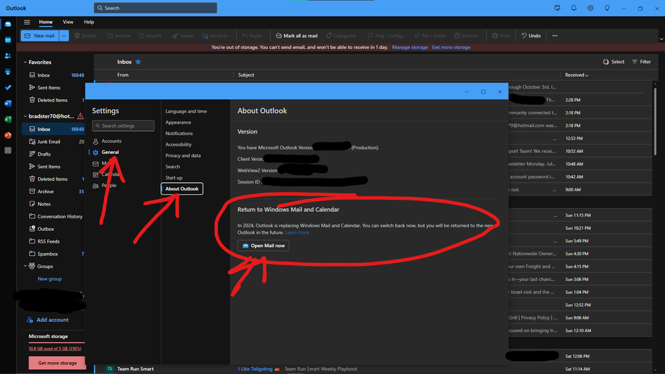Click Get more storage link in banner
This screenshot has height=374, width=665.
pyautogui.click(x=451, y=47)
